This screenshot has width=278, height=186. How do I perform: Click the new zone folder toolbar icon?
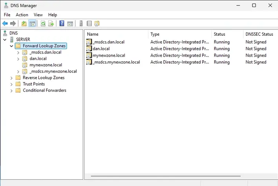coord(97,24)
